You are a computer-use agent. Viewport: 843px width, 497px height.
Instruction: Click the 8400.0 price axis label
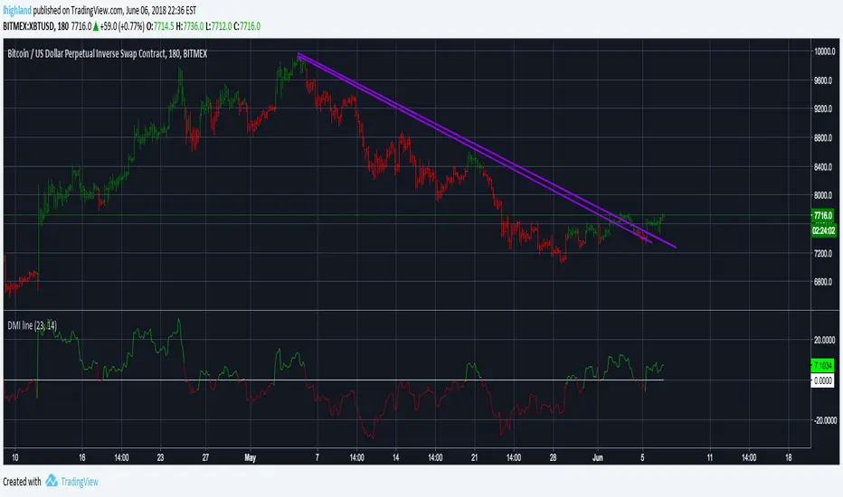coord(823,166)
